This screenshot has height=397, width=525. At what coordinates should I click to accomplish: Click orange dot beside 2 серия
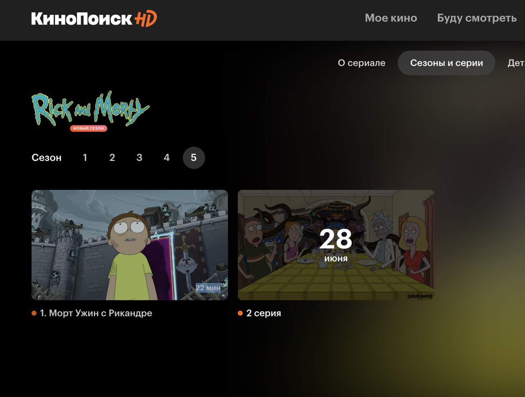tap(240, 313)
